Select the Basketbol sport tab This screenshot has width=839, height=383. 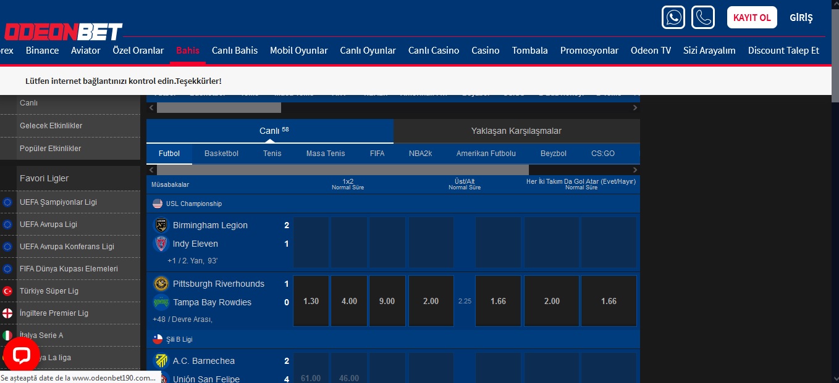(x=221, y=154)
